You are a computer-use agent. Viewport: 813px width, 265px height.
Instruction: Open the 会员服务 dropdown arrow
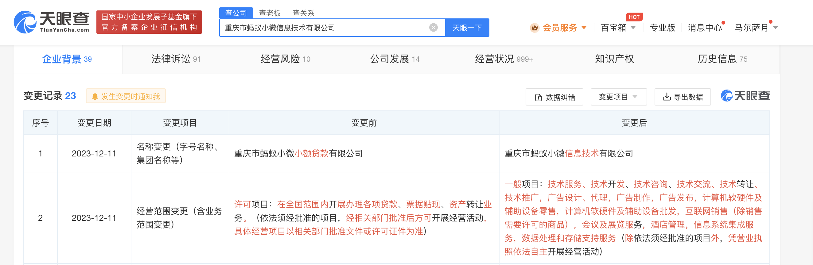click(584, 28)
